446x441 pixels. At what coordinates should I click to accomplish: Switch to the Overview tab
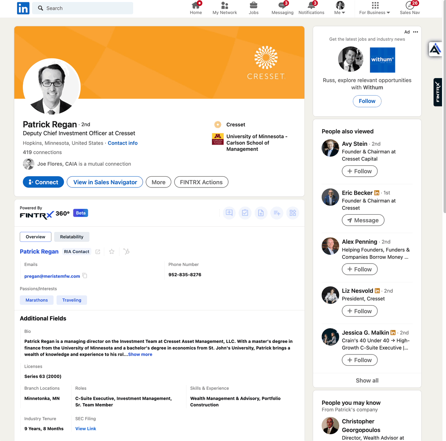coord(36,237)
